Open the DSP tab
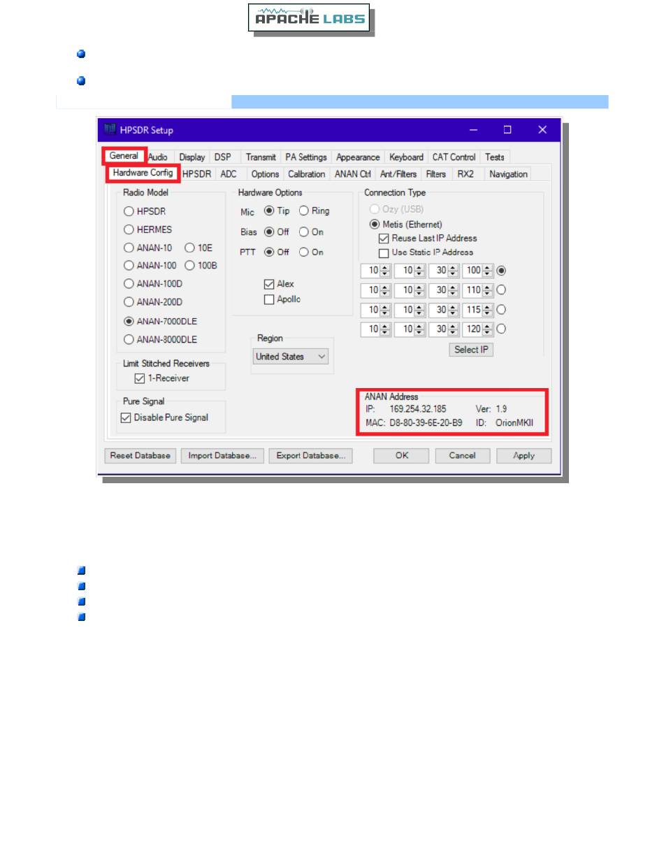 223,157
